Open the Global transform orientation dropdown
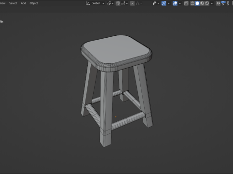Image resolution: width=233 pixels, height=174 pixels. click(96, 3)
